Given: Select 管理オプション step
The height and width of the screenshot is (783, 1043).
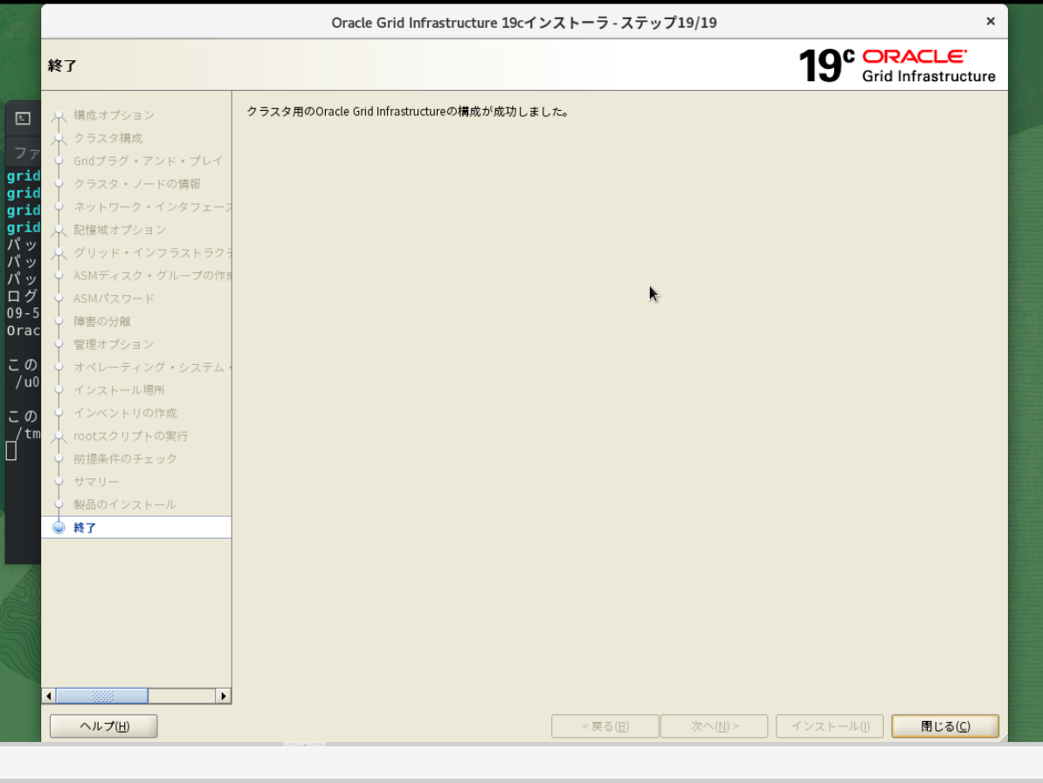Looking at the screenshot, I should click(113, 344).
